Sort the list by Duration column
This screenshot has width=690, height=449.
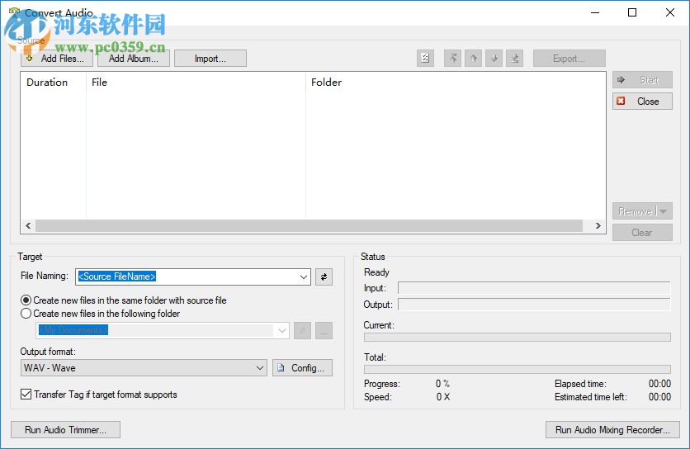[54, 83]
